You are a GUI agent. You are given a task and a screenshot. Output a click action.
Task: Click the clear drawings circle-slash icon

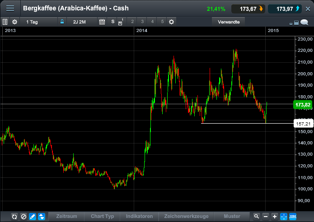pos(23,217)
